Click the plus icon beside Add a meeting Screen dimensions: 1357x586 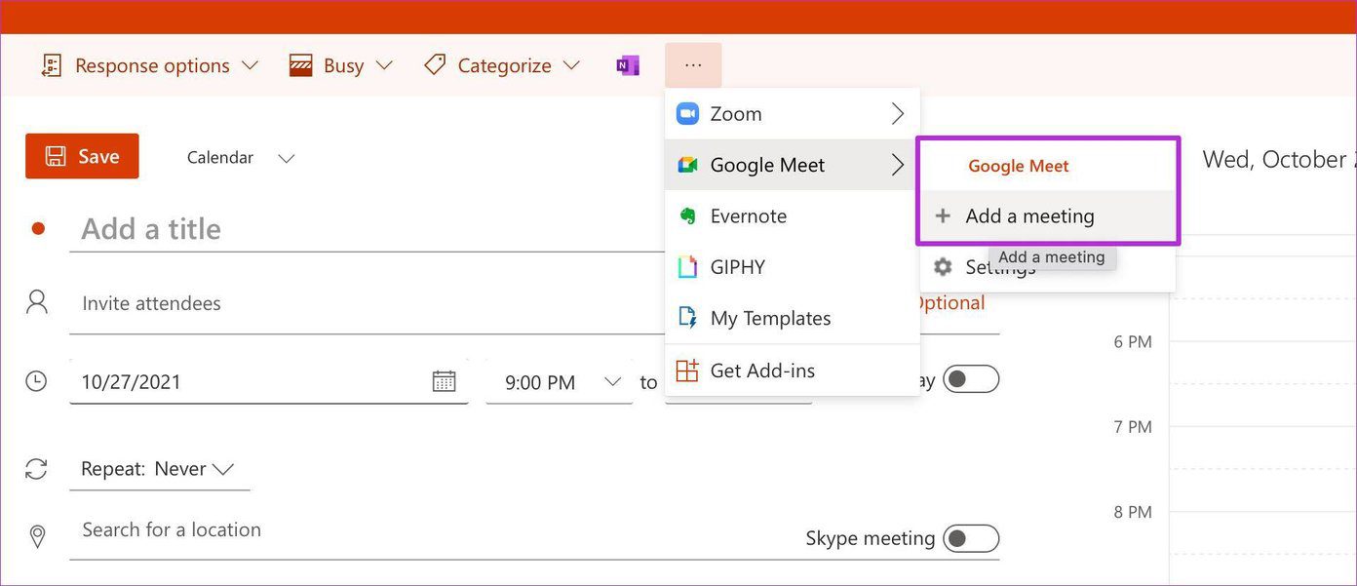pyautogui.click(x=943, y=216)
